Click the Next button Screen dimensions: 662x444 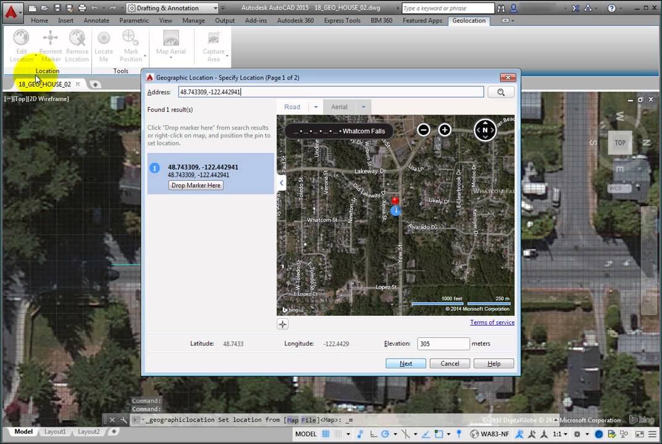coord(406,363)
